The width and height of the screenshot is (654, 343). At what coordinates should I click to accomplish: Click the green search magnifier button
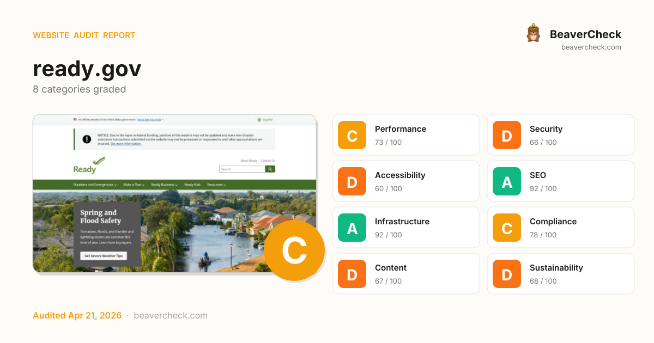[x=270, y=169]
